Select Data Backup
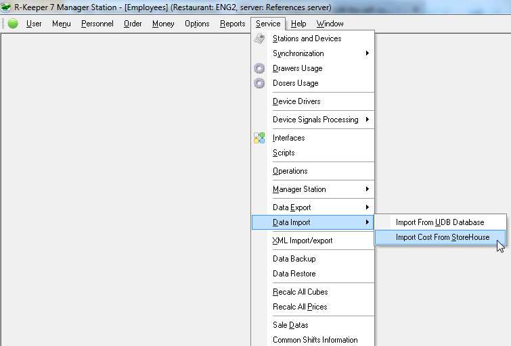The image size is (511, 346). [x=313, y=259]
